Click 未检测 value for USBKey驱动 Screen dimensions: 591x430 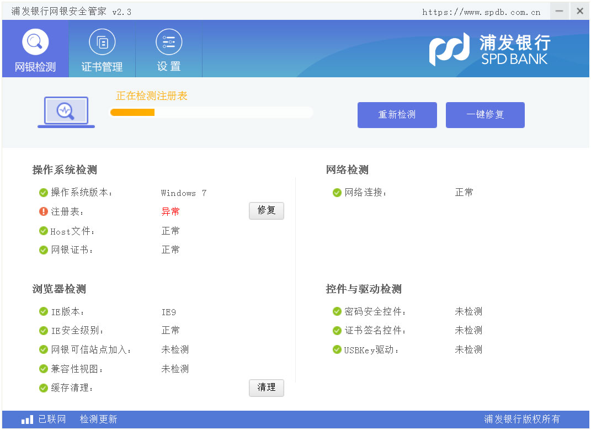pos(468,349)
